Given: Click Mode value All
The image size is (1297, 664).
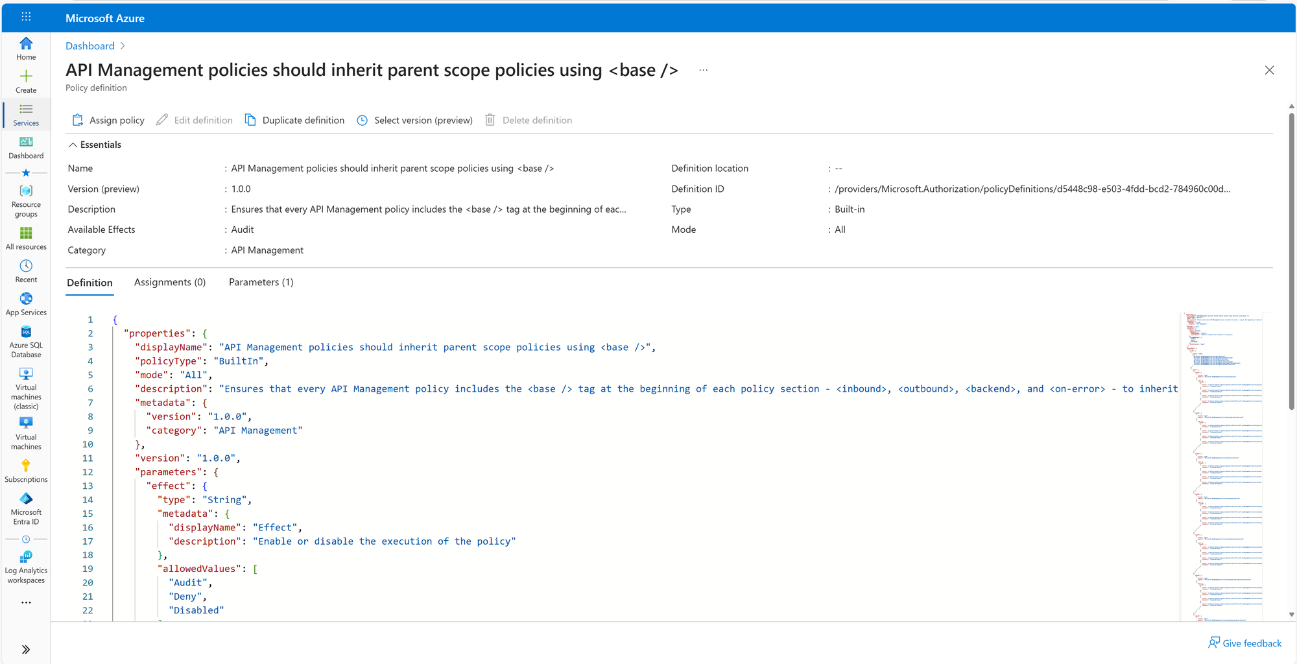Looking at the screenshot, I should [x=840, y=230].
